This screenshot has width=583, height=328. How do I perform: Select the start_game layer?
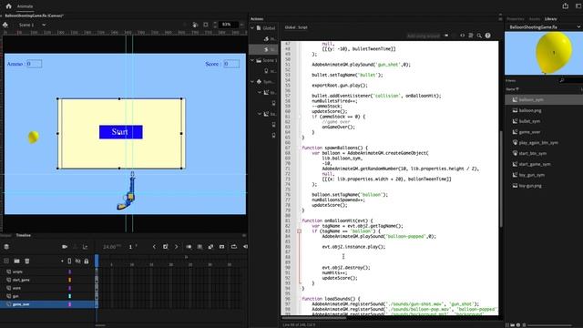(47, 280)
